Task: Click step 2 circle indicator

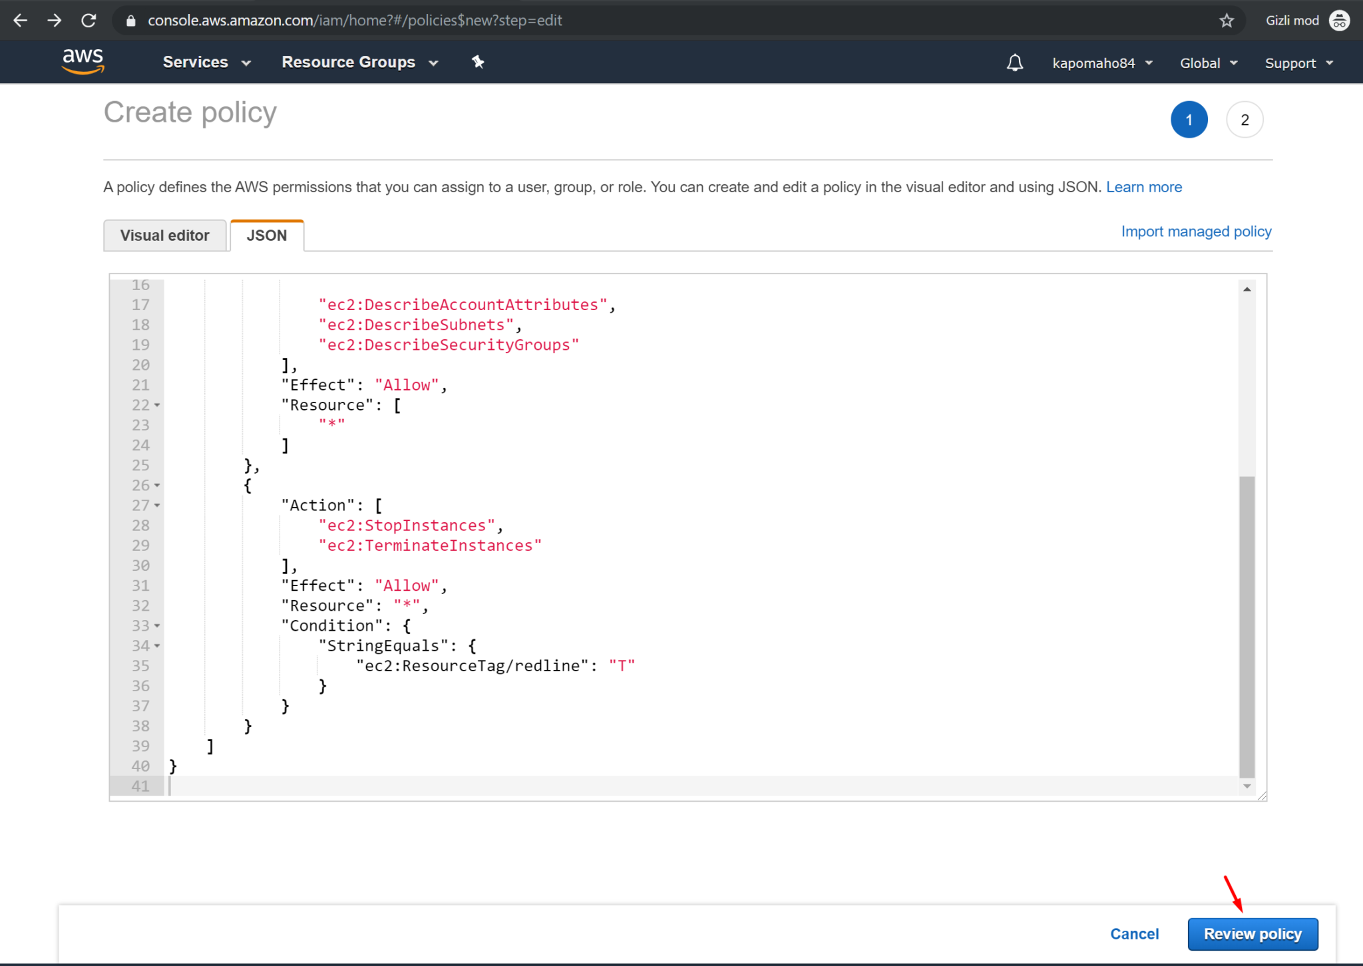Action: (1245, 120)
